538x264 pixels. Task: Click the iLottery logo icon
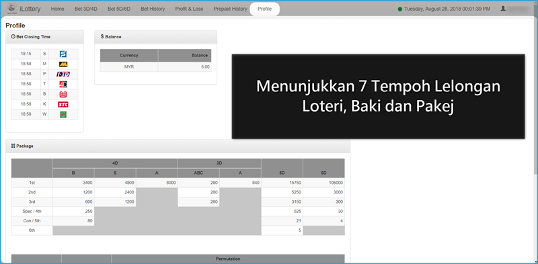click(x=12, y=9)
